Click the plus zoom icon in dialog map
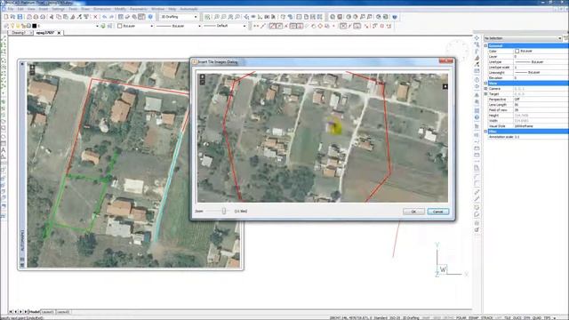This screenshot has width=569, height=320. tap(203, 77)
